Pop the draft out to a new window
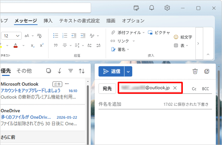 [x=207, y=71]
